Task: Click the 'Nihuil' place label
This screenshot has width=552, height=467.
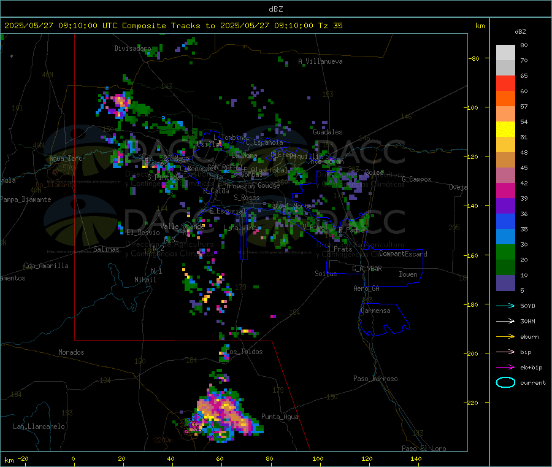Action: (x=145, y=280)
